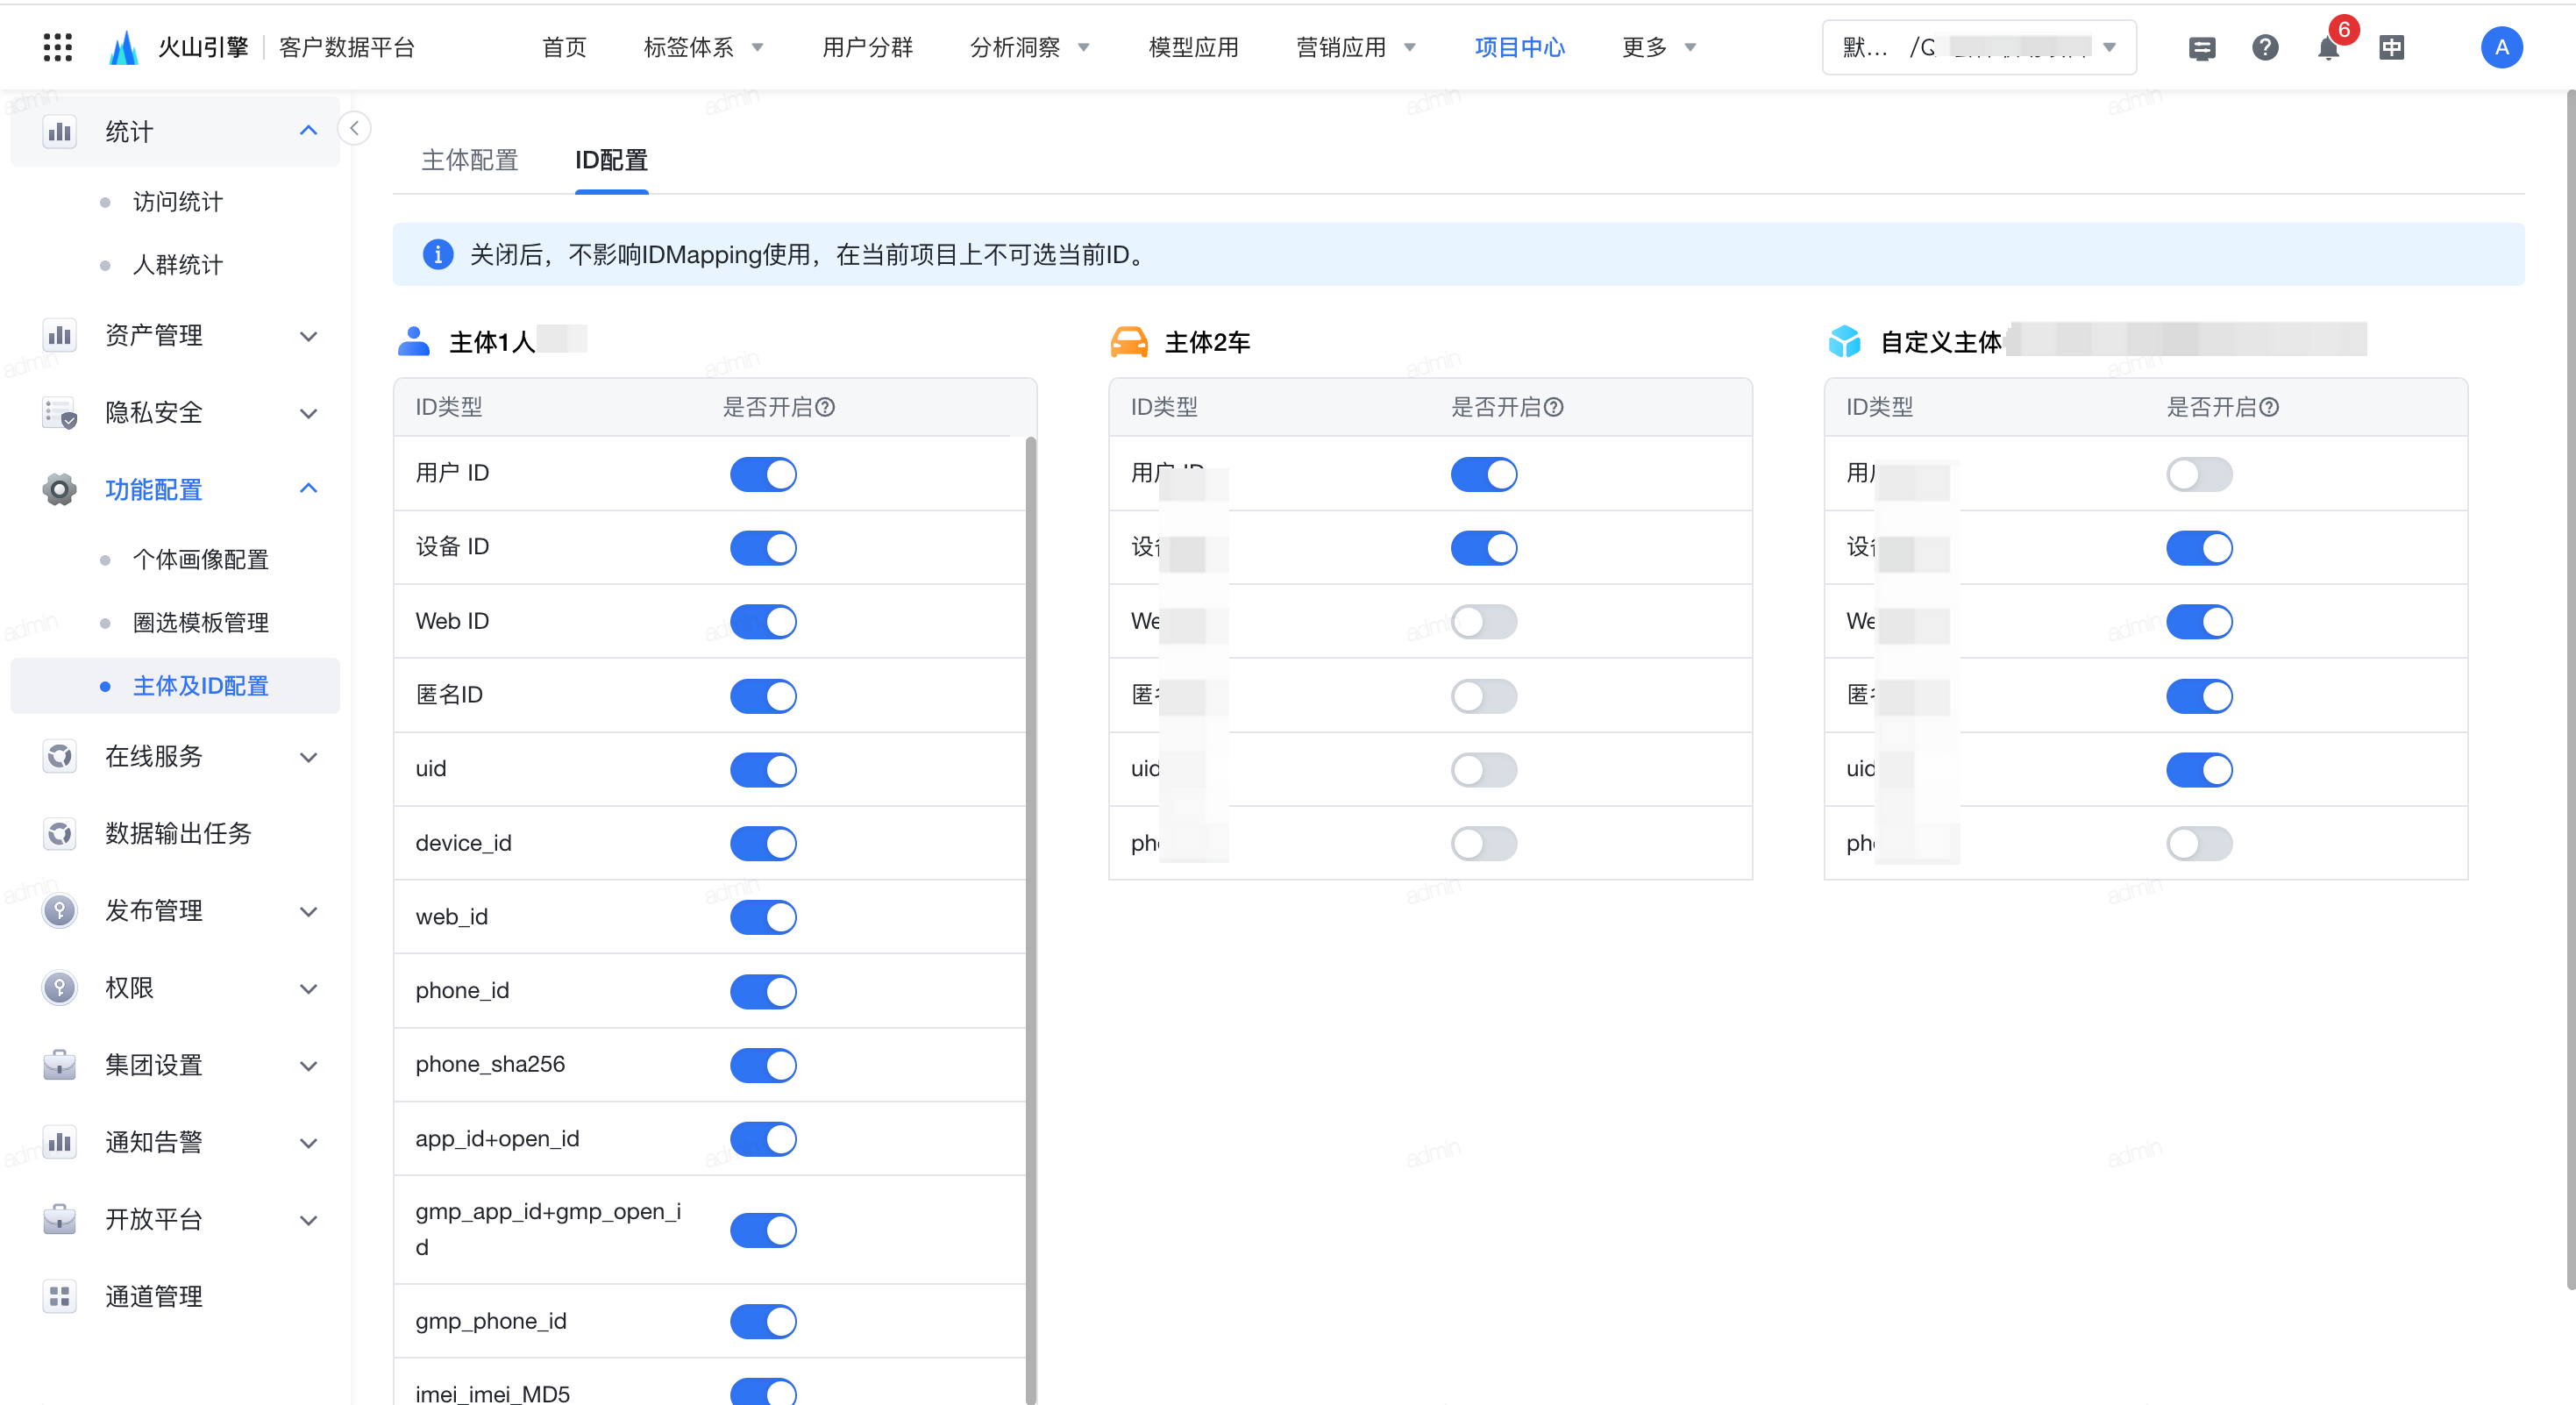Expand the 隐私安全 section chevron
2576x1405 pixels.
pyautogui.click(x=309, y=413)
